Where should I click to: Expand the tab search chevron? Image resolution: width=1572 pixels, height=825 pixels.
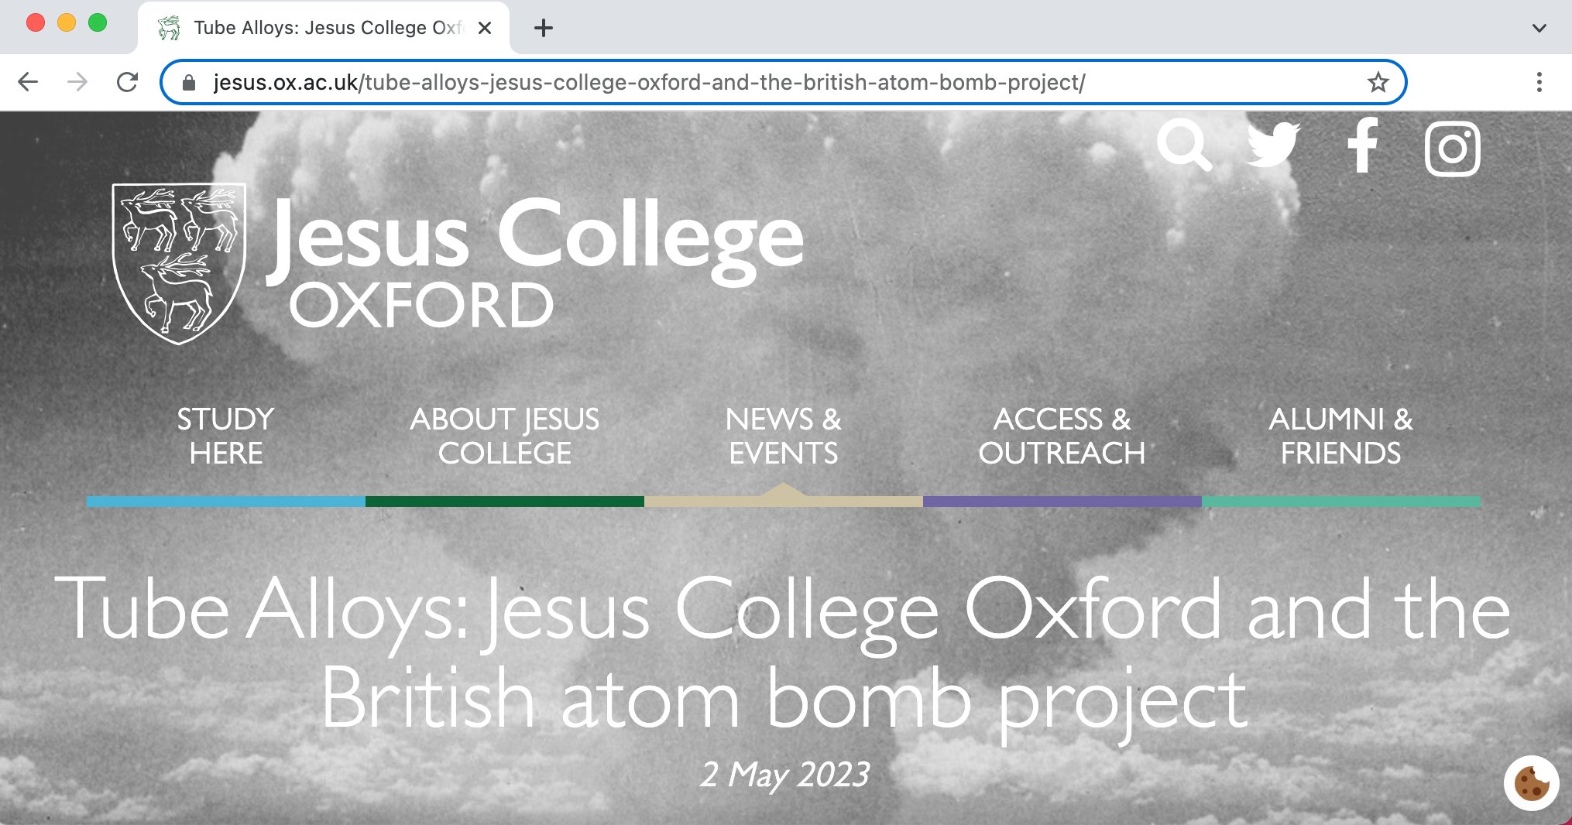coord(1539,28)
